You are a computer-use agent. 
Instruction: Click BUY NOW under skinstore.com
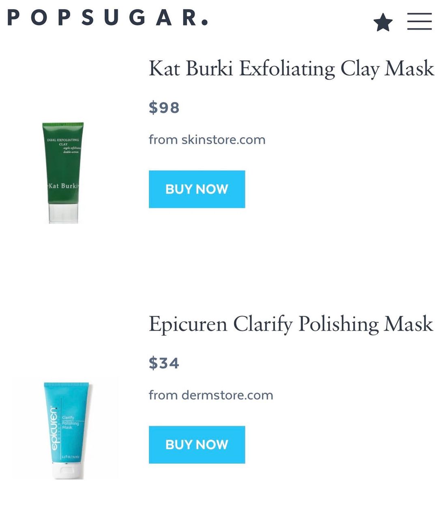[x=197, y=189]
